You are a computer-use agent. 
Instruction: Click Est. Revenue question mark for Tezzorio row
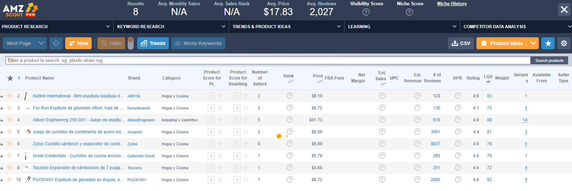pos(418,167)
